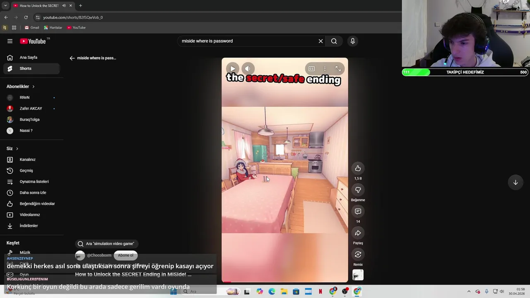530x298 pixels.
Task: Open the Zafer AKCAY channel
Action: [x=31, y=108]
